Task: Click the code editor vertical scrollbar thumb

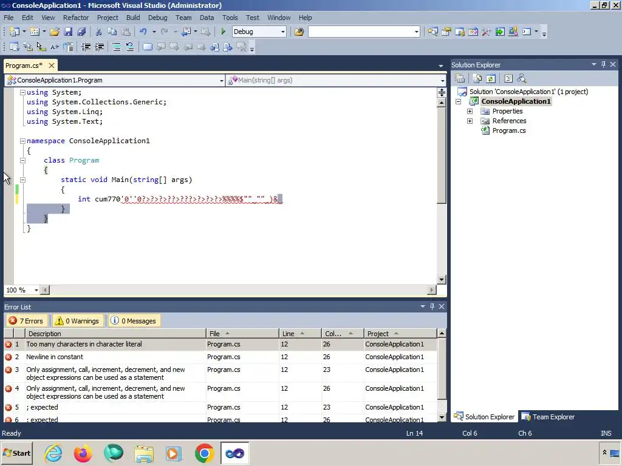Action: point(442,155)
